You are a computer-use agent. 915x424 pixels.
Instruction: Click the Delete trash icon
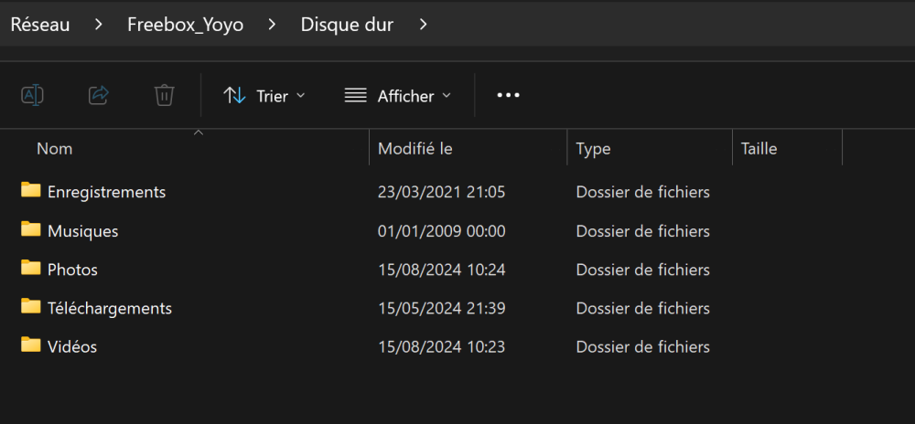click(165, 95)
